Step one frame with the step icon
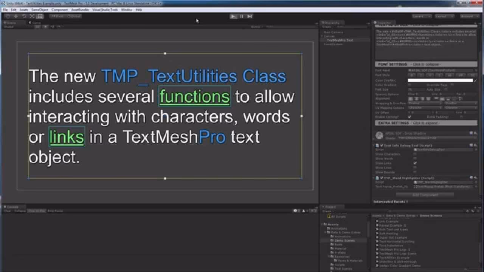 tap(249, 16)
